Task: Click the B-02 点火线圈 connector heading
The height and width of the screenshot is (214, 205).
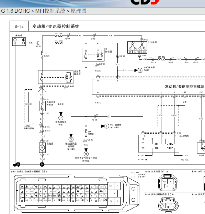Action: 157,171
